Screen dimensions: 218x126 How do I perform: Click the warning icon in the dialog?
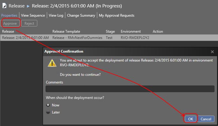52,63
